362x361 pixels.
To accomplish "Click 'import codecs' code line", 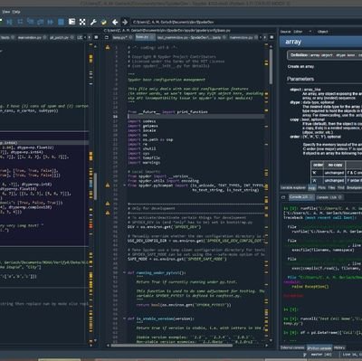I will tap(142, 121).
